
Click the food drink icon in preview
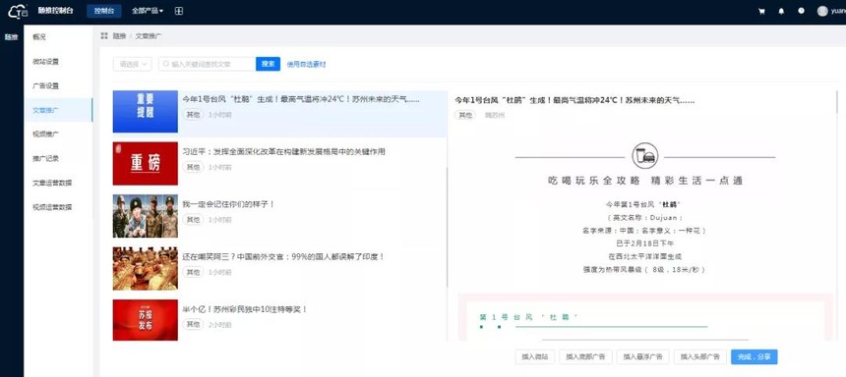tap(644, 156)
